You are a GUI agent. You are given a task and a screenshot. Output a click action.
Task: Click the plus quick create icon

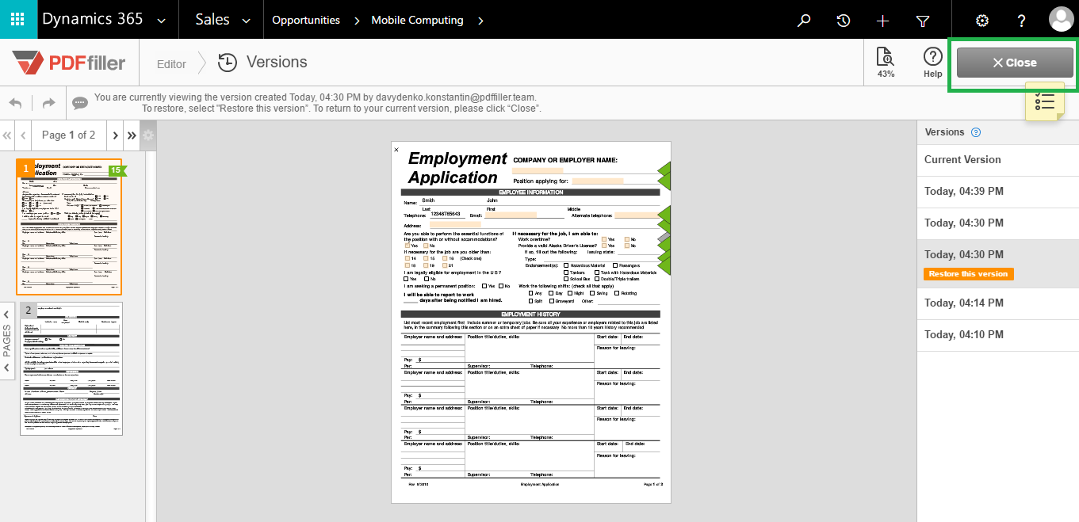click(x=882, y=21)
